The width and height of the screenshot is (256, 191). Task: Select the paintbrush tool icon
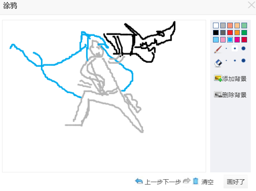click(218, 49)
